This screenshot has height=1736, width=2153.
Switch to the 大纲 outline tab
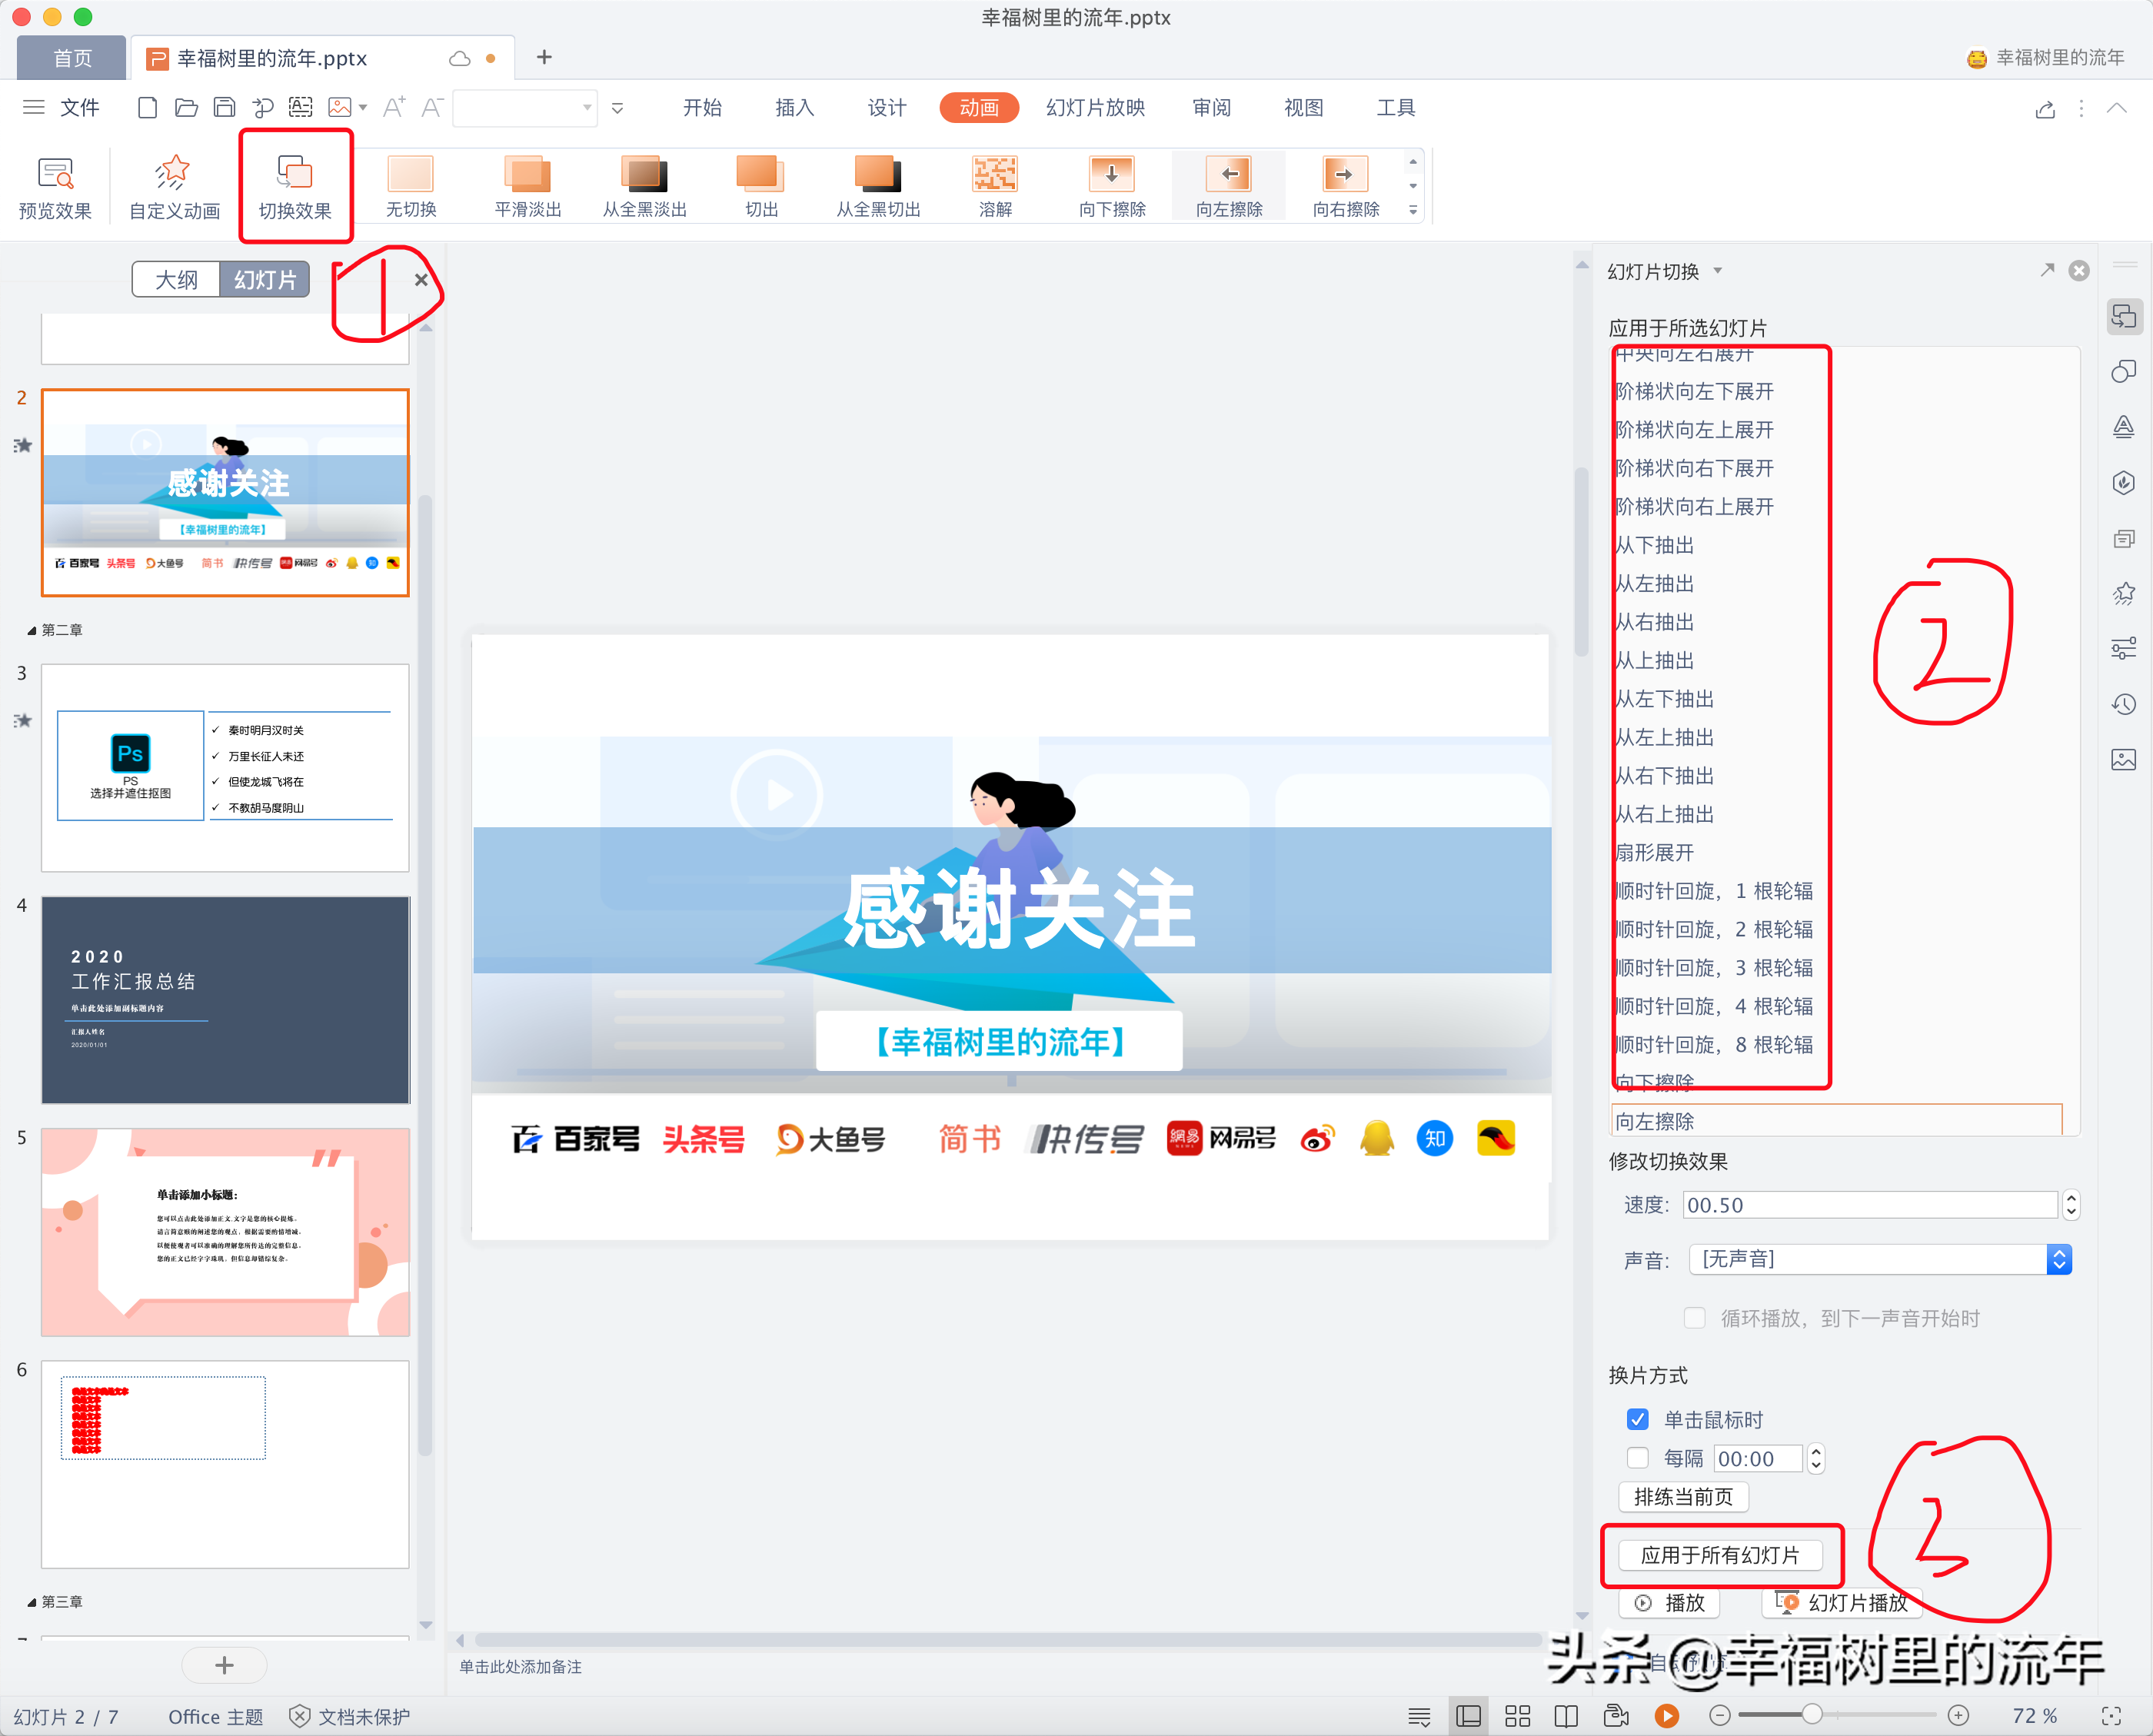[x=176, y=280]
